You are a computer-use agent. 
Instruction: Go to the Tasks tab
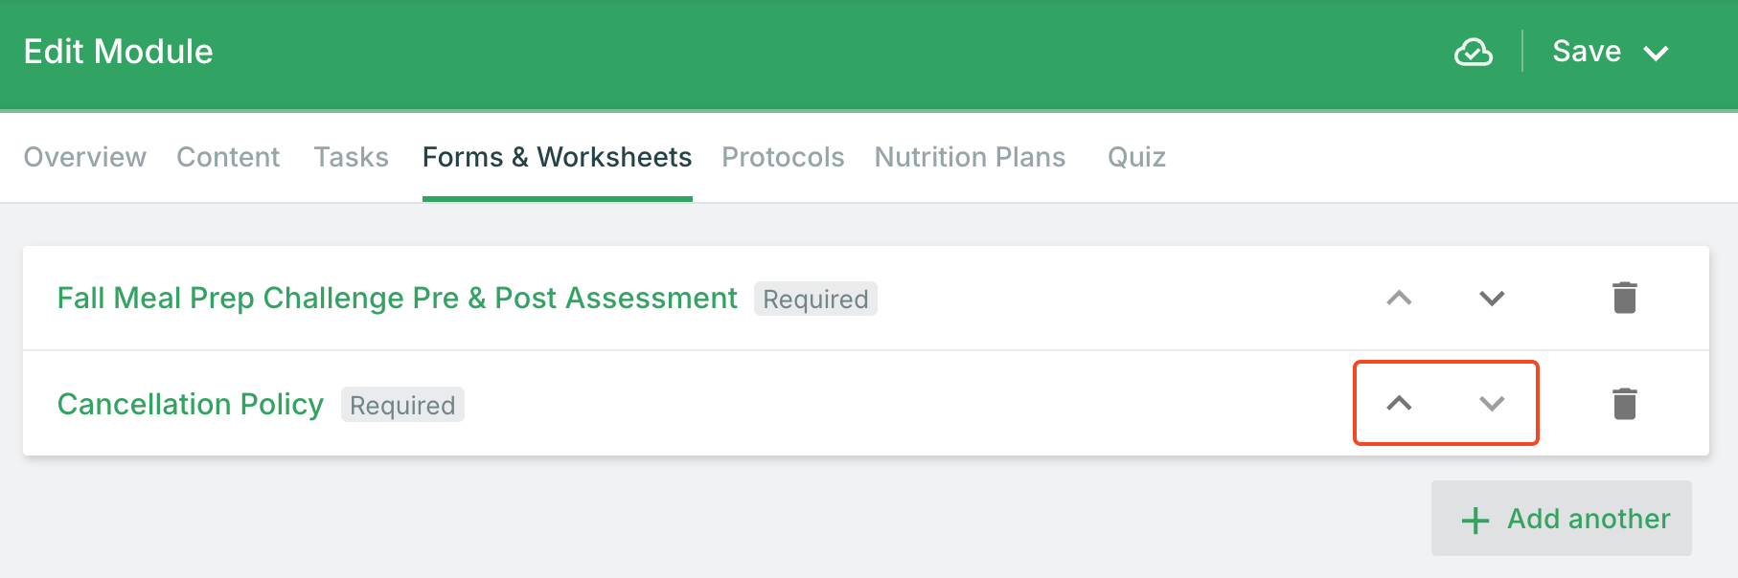click(x=351, y=157)
